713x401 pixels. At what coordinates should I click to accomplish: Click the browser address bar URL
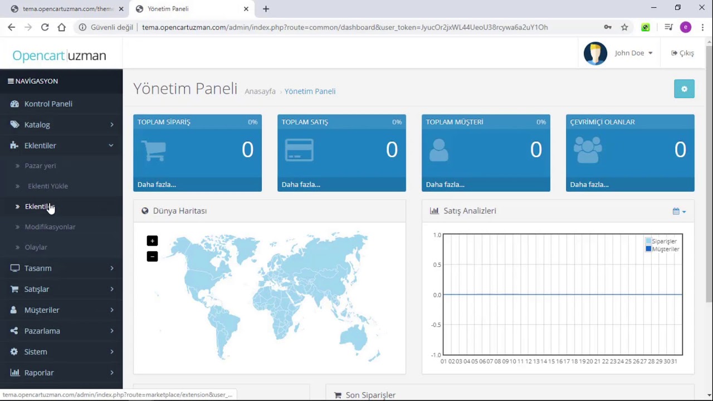point(345,27)
